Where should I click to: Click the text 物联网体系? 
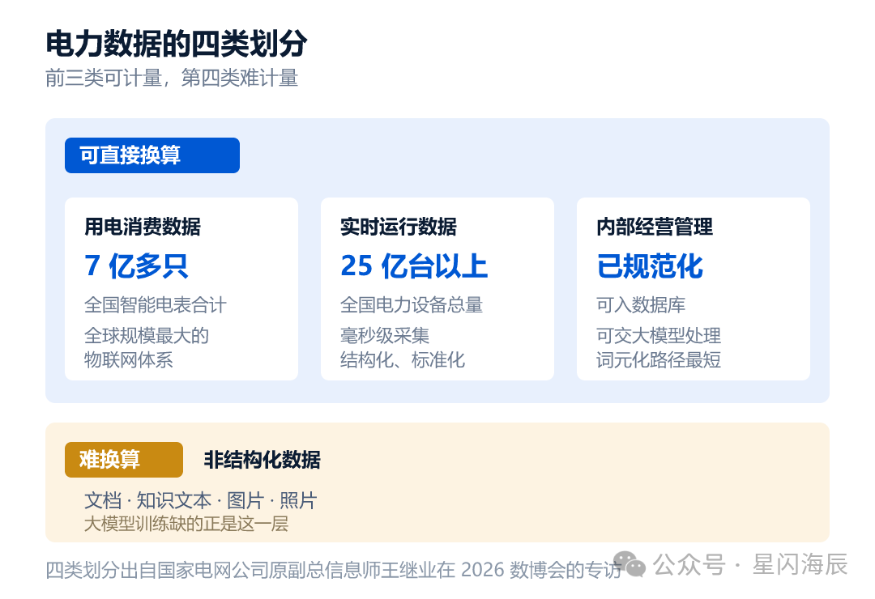tap(128, 359)
